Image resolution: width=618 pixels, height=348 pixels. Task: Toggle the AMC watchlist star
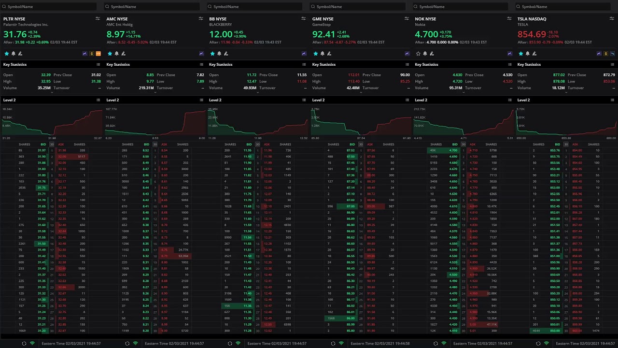pos(110,54)
